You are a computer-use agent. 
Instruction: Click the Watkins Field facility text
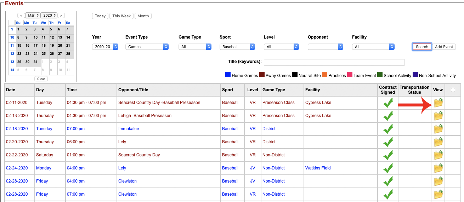click(x=318, y=168)
